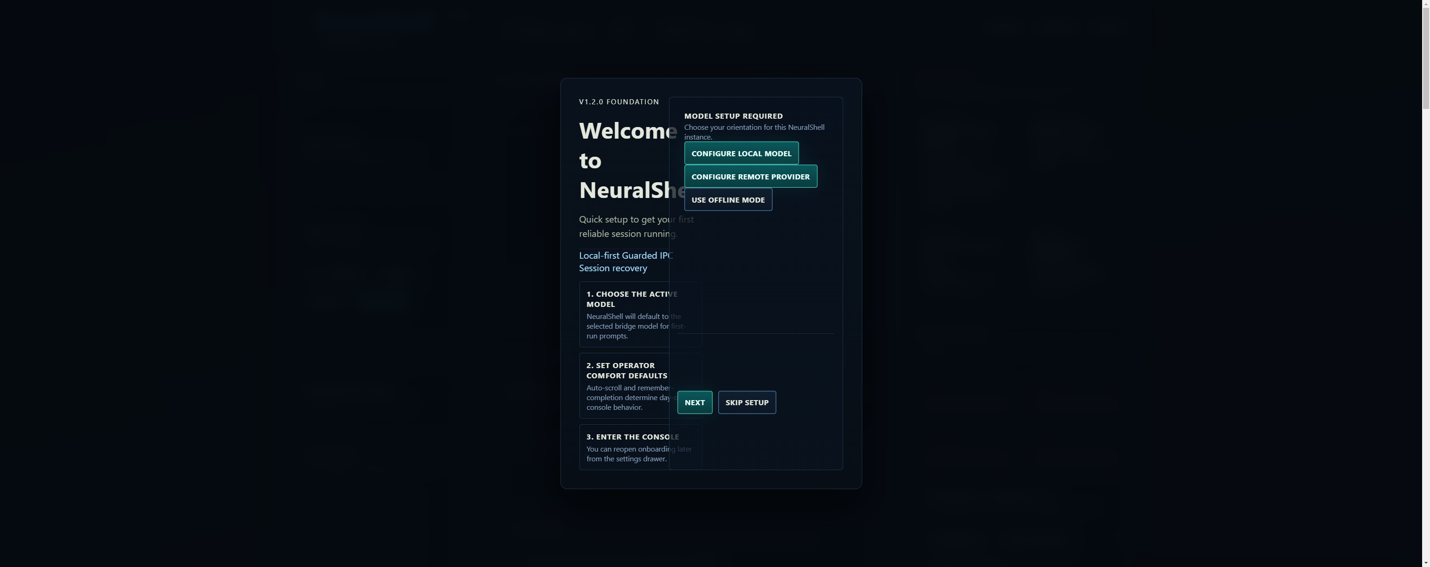
Task: Click the 'Session recovery' feature text
Action: (x=613, y=268)
